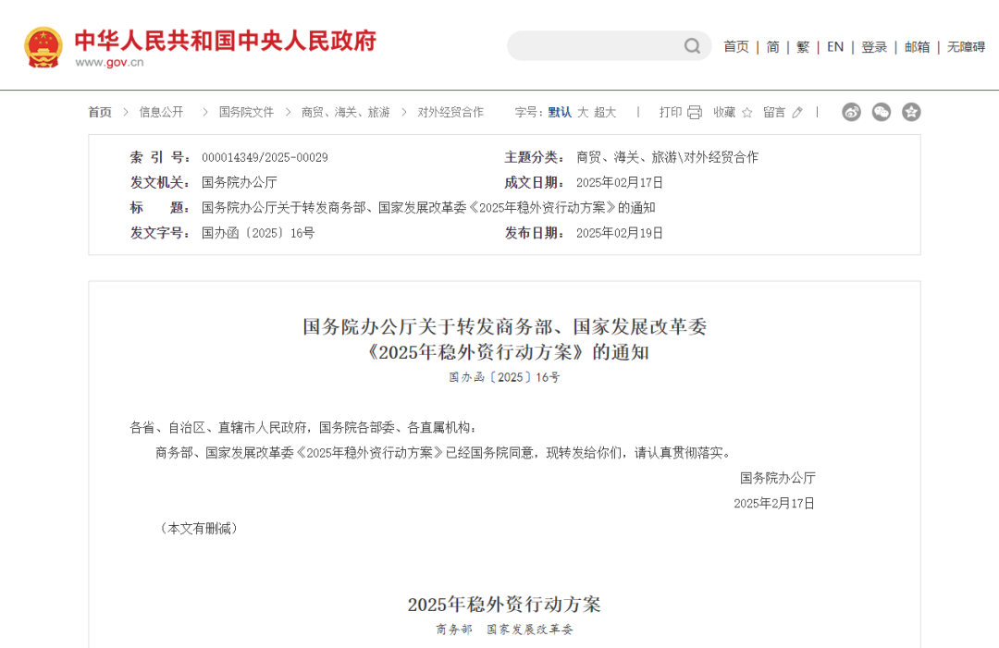The image size is (999, 648).
Task: Click the national emblem logo
Action: [43, 44]
